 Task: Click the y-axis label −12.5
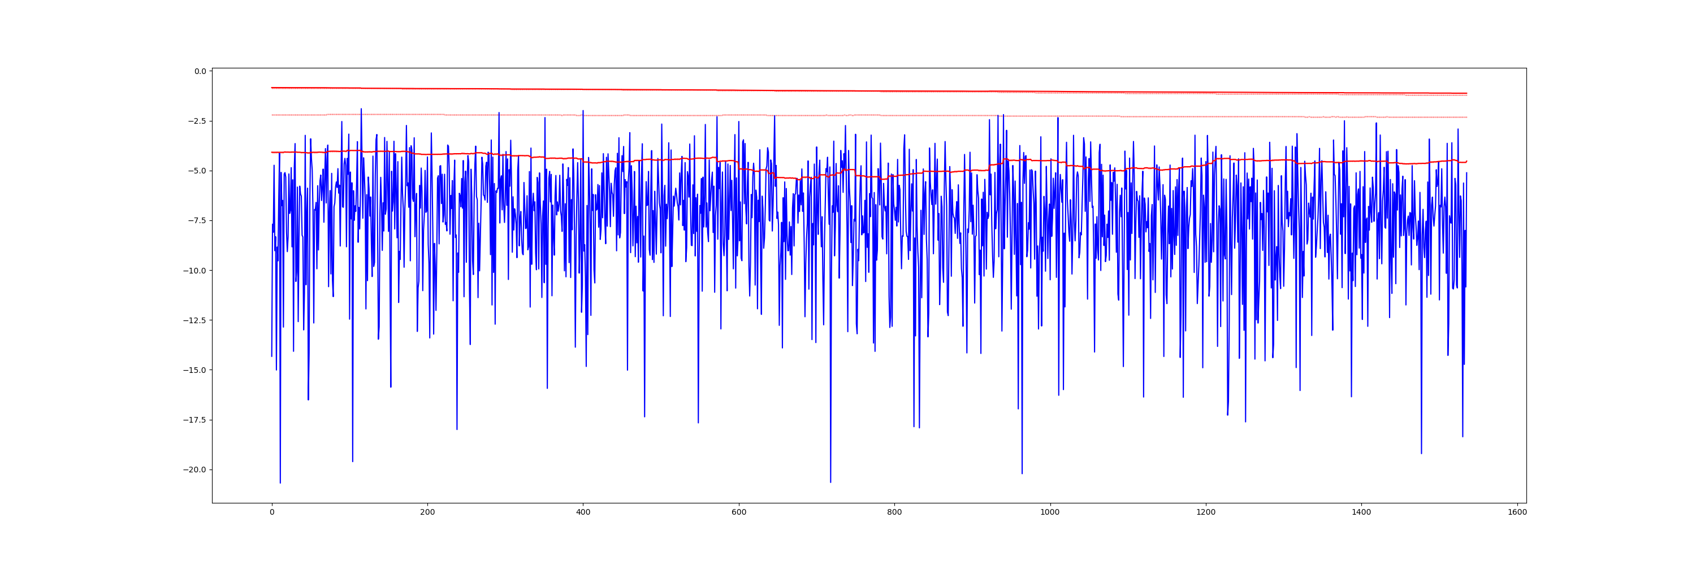click(194, 320)
